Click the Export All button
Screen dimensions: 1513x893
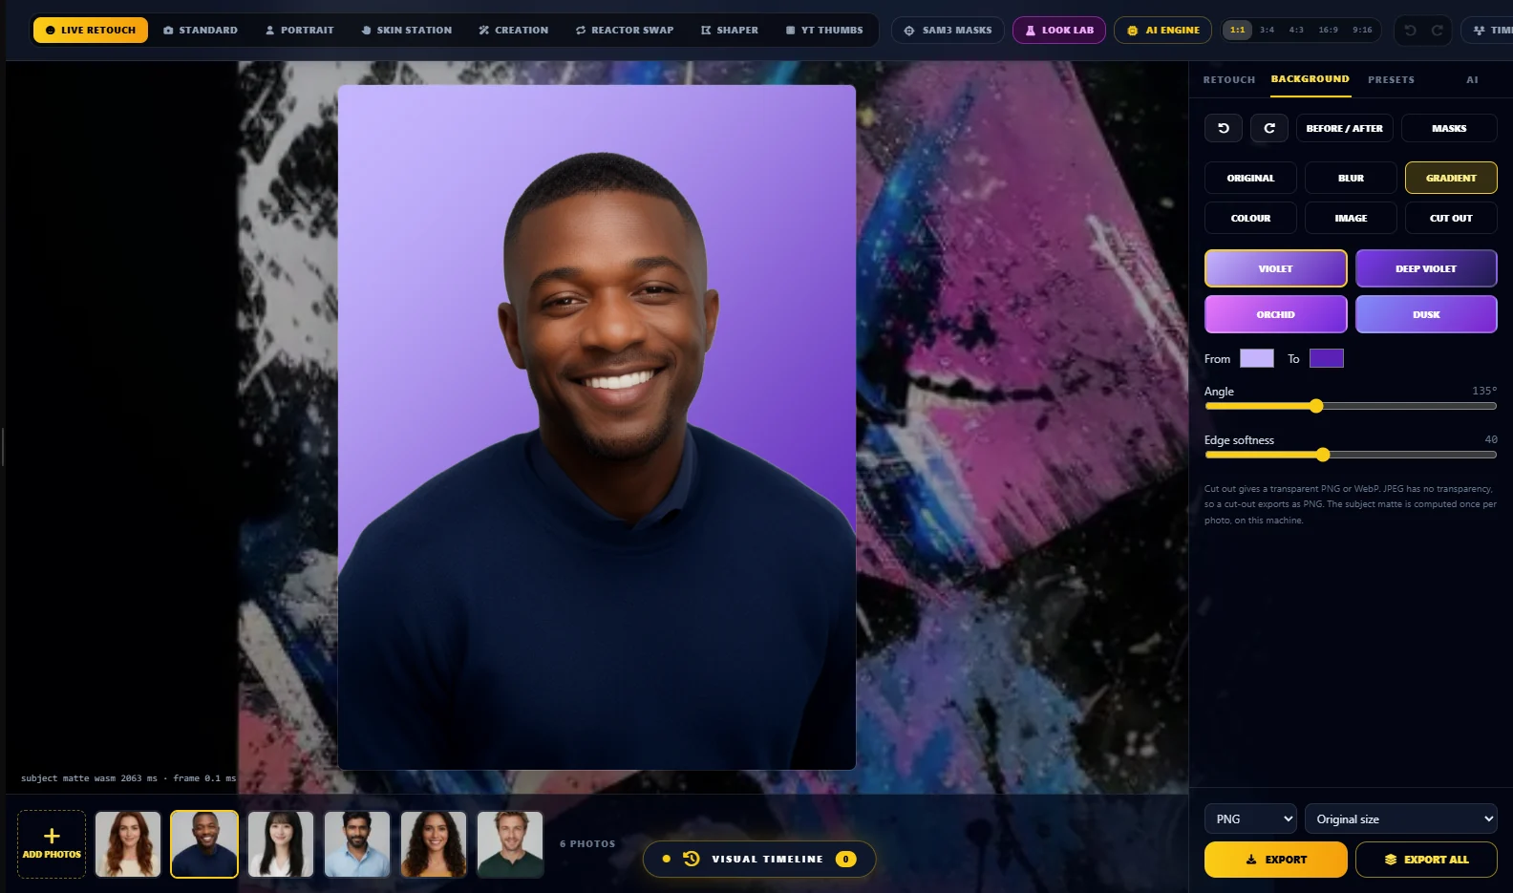point(1426,860)
